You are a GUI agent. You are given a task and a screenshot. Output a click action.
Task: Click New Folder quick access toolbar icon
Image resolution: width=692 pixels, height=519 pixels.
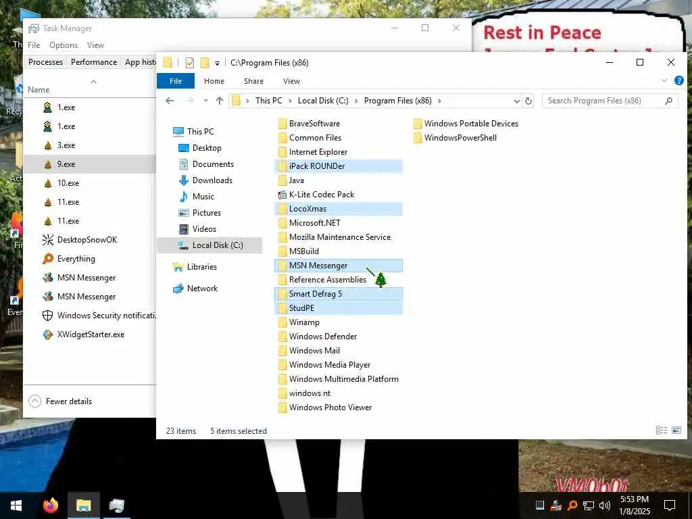[x=205, y=63]
